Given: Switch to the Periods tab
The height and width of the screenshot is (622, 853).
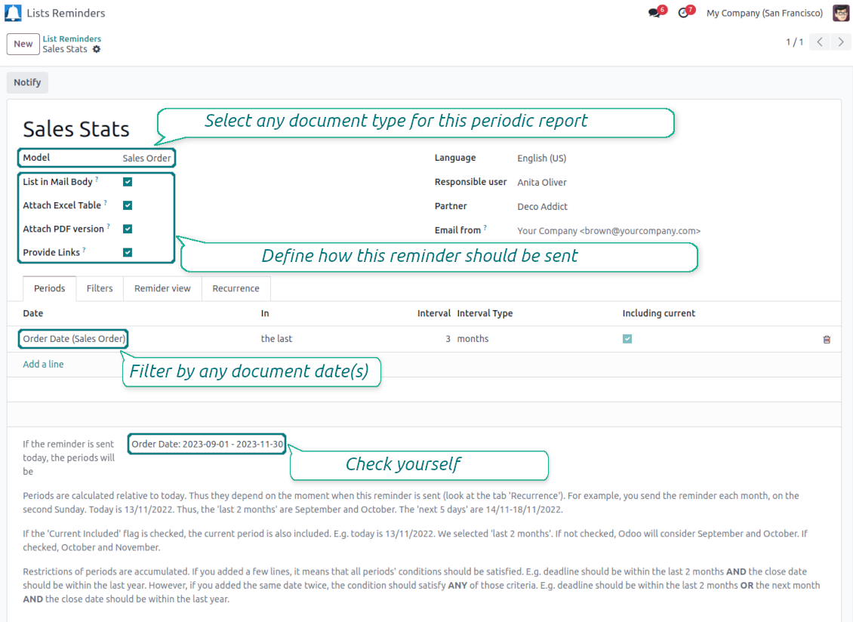Looking at the screenshot, I should pos(50,288).
